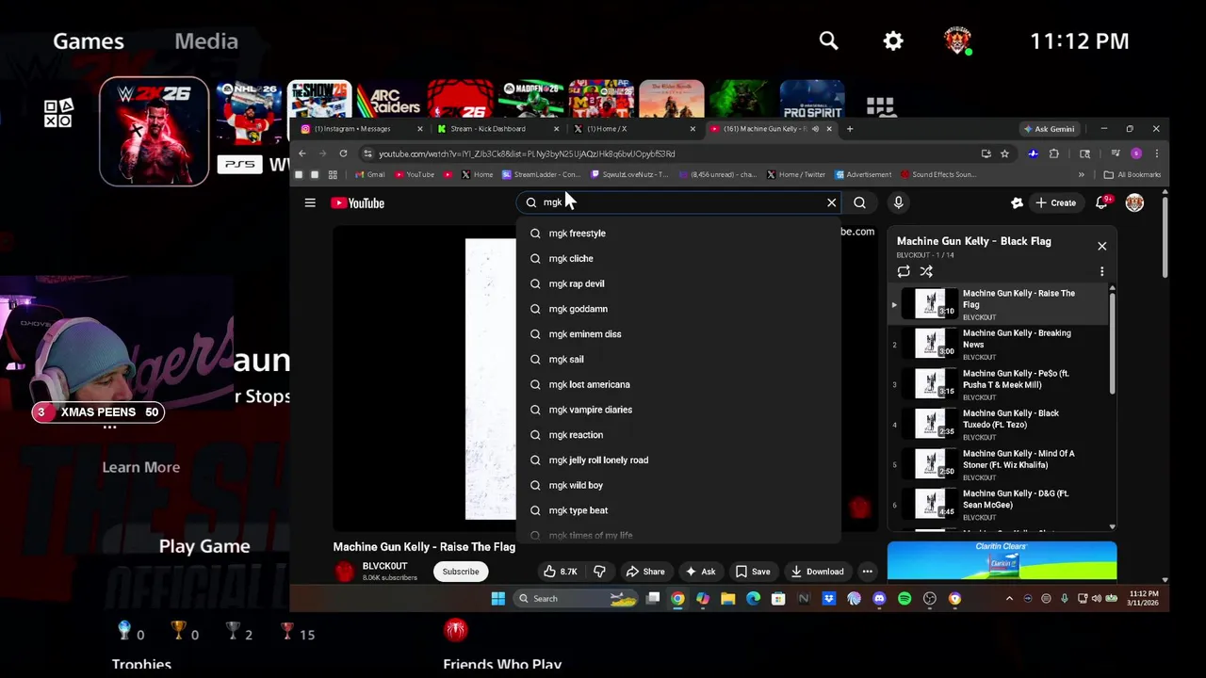Toggle playlist shuffle in Black Flag panel
The height and width of the screenshot is (678, 1206).
click(926, 271)
